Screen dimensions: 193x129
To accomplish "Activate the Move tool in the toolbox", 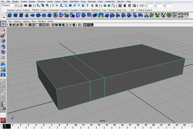I will (3, 41).
